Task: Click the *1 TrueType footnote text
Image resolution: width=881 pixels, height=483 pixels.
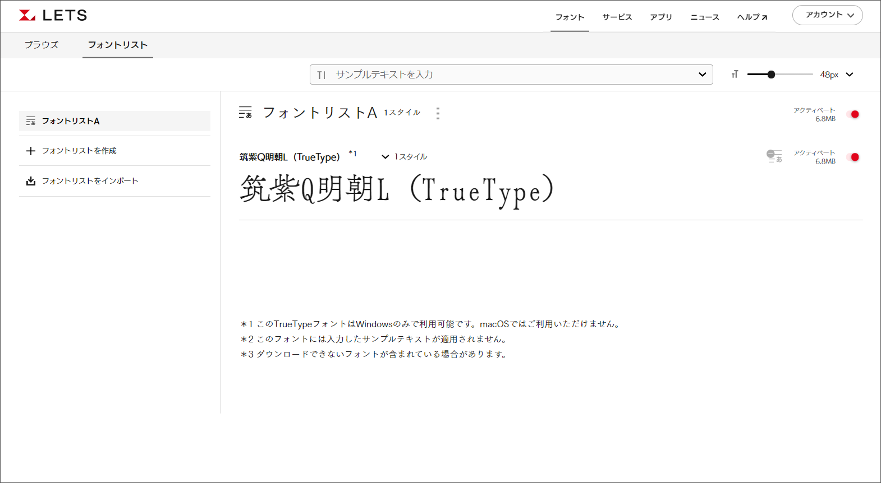Action: (x=430, y=324)
